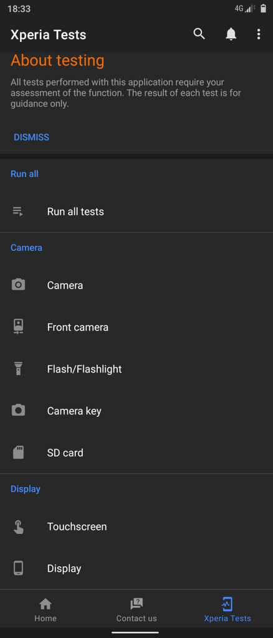Open the Camera key test entry
Viewport: 273px width, 638px height.
tap(136, 411)
